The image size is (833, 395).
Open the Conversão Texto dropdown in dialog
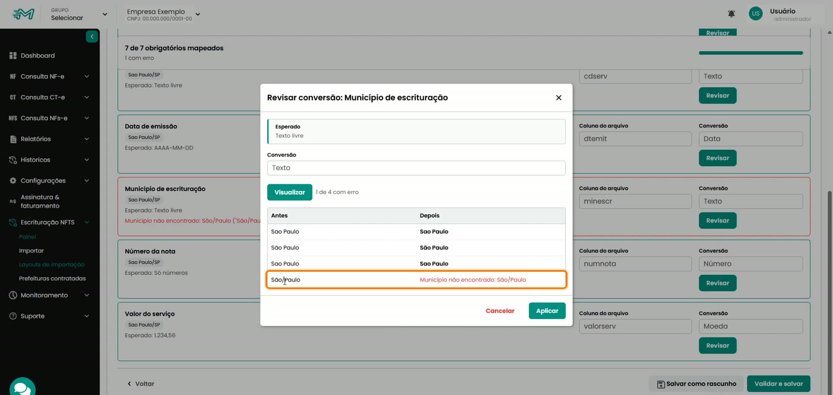[416, 168]
